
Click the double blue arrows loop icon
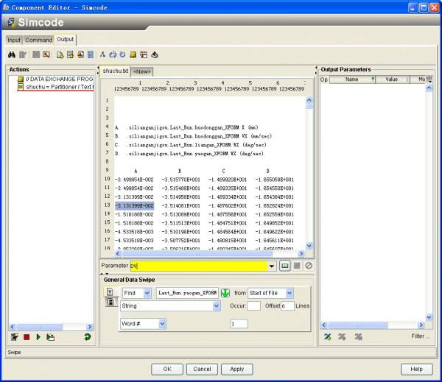pos(113,54)
